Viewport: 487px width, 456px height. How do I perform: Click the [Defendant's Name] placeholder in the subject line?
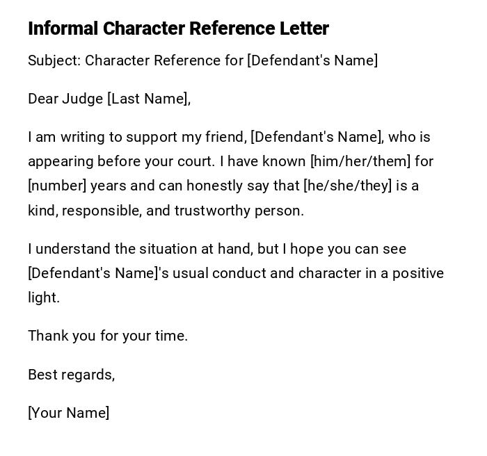[312, 60]
